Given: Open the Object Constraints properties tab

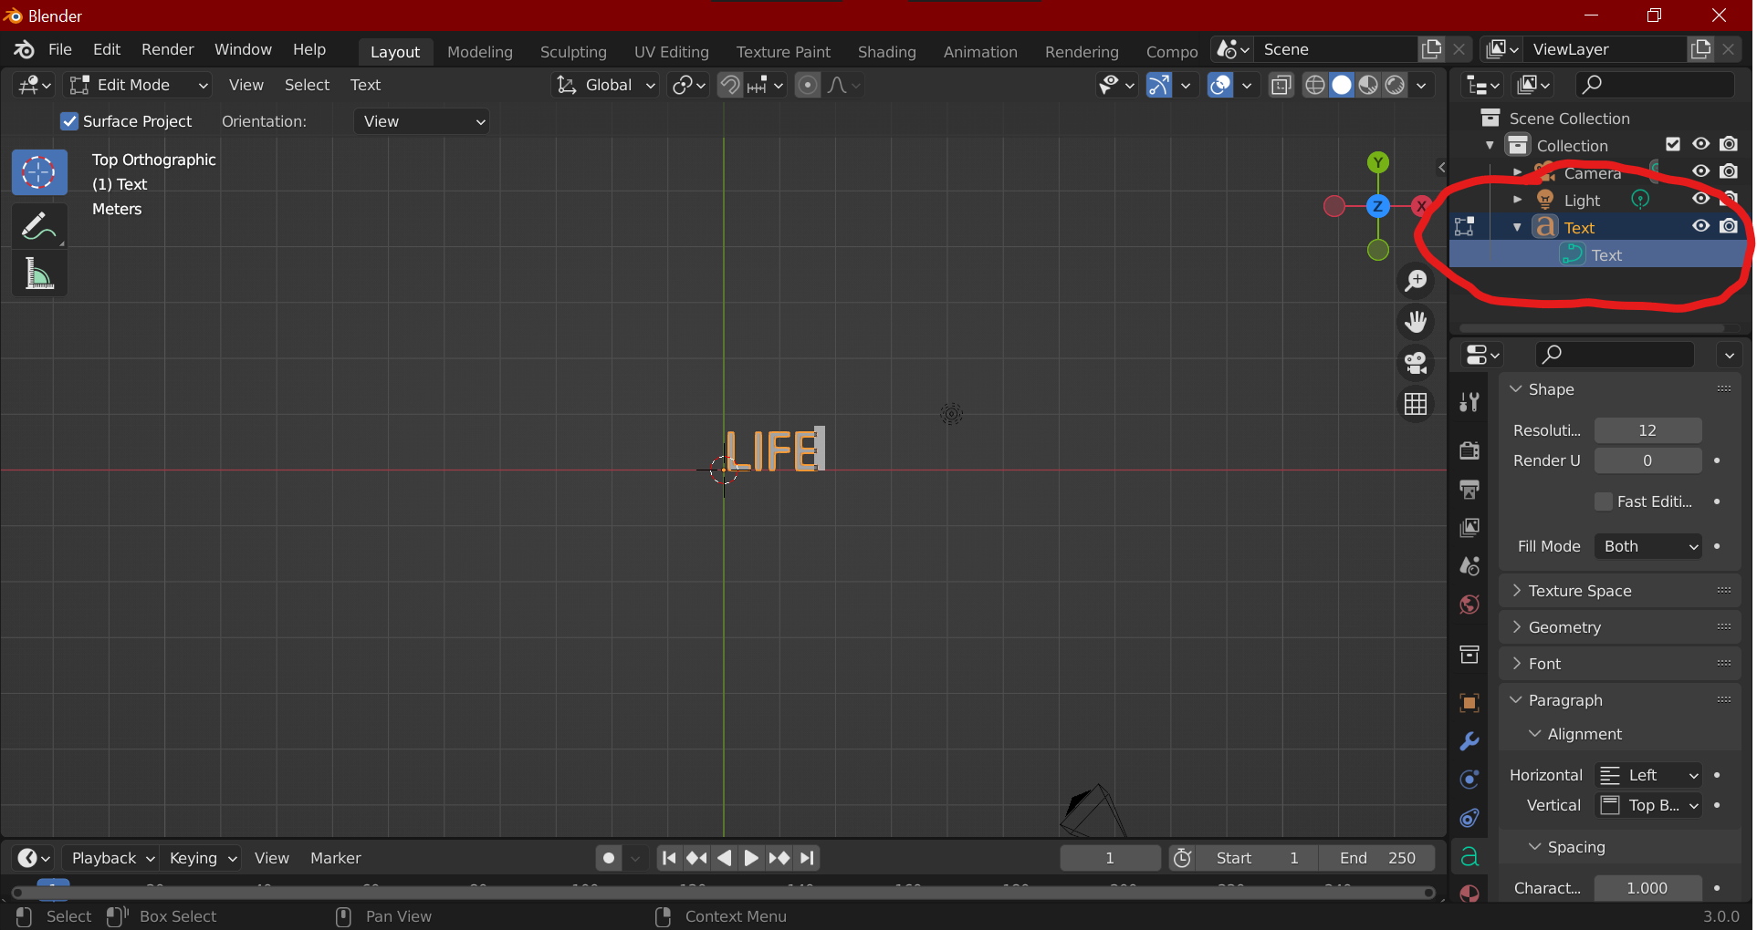Looking at the screenshot, I should coord(1469,818).
